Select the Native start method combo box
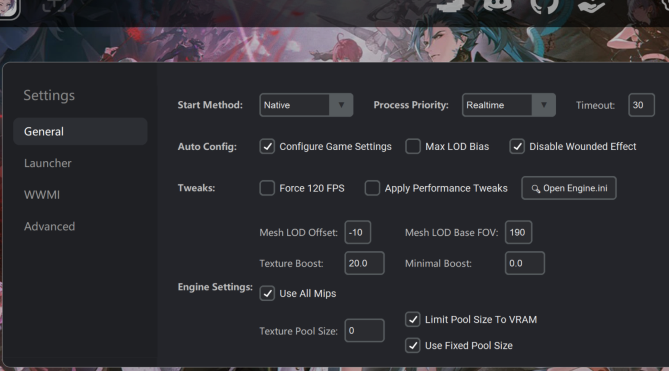This screenshot has width=669, height=371. pos(306,105)
